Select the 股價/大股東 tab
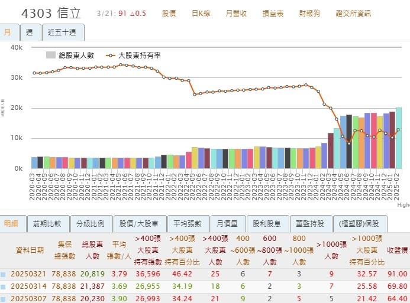410x303 pixels. [x=140, y=224]
